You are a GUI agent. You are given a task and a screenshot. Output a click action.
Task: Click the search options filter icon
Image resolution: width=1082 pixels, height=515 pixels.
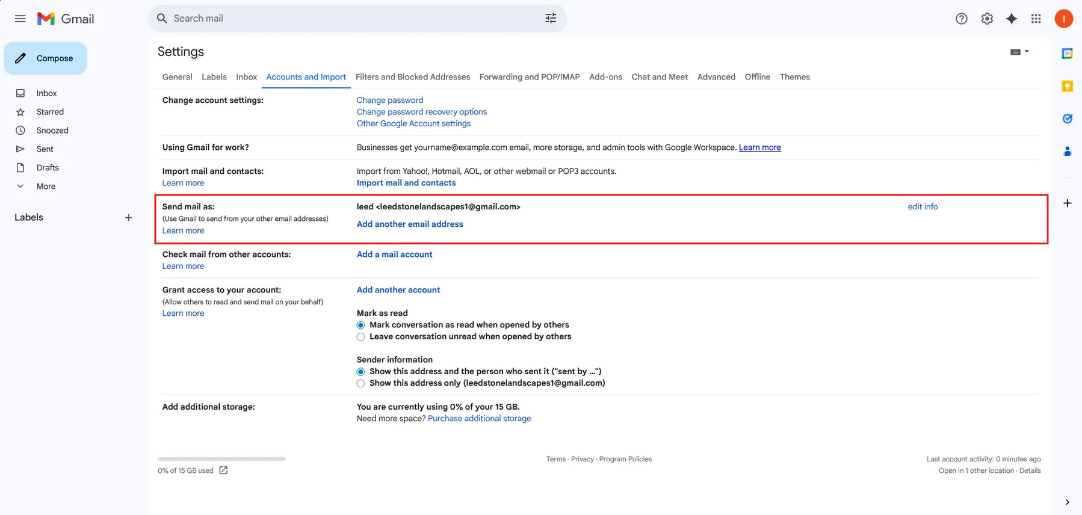pyautogui.click(x=551, y=19)
